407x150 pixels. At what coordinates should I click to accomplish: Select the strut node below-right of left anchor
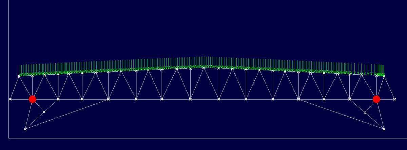(x=44, y=112)
